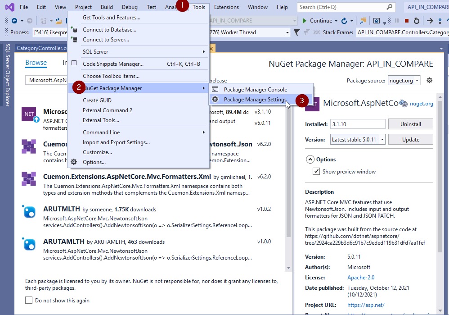Collapse the Options expander

tap(310, 159)
